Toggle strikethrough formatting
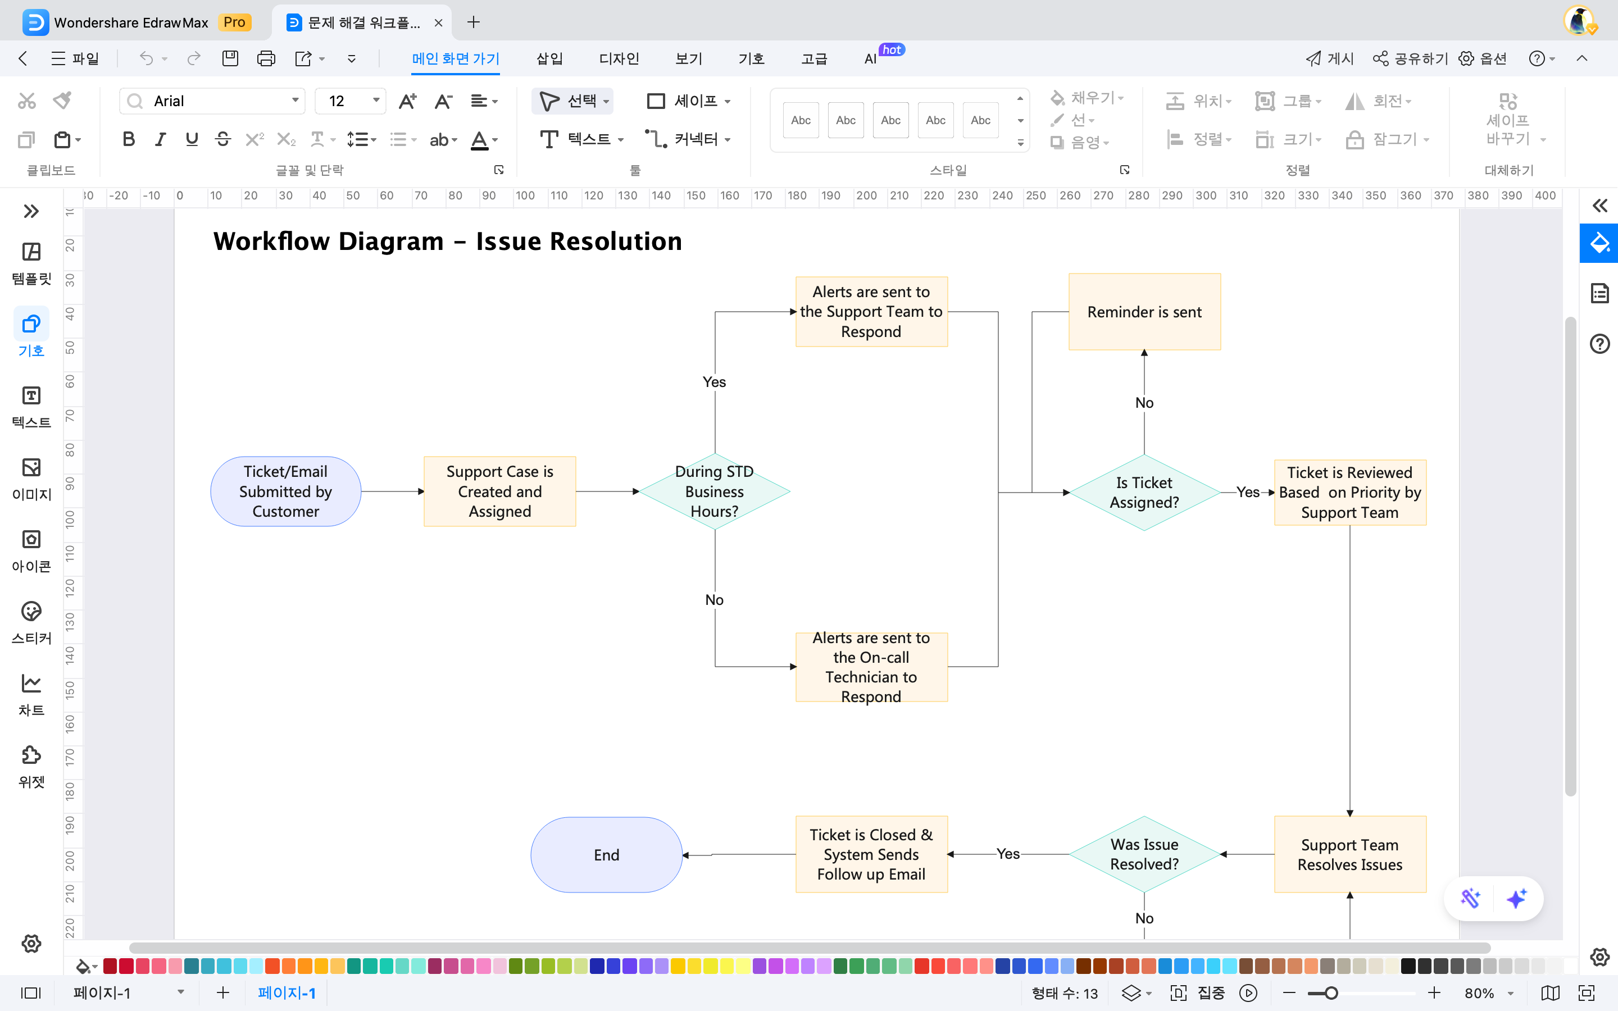1618x1011 pixels. tap(222, 139)
